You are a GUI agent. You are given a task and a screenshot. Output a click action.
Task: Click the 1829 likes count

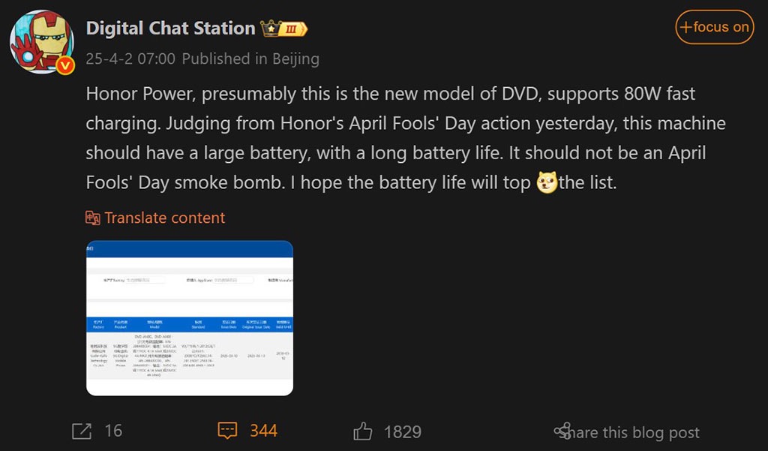click(403, 432)
